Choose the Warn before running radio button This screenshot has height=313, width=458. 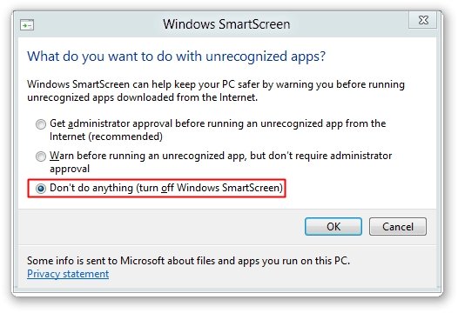(x=41, y=156)
